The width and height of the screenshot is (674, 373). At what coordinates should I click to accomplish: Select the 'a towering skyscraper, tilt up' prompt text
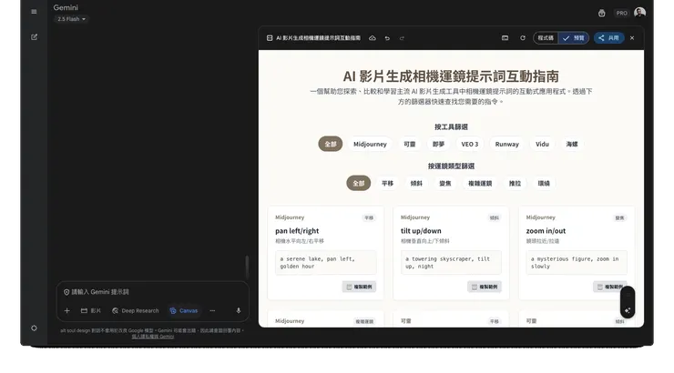tap(451, 263)
